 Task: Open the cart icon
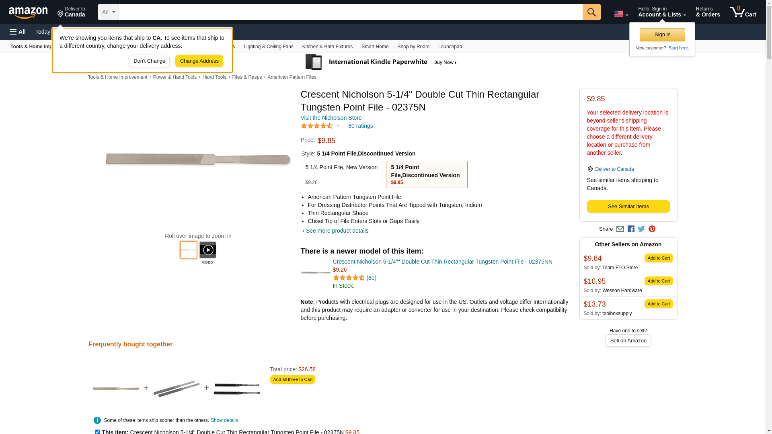(743, 12)
